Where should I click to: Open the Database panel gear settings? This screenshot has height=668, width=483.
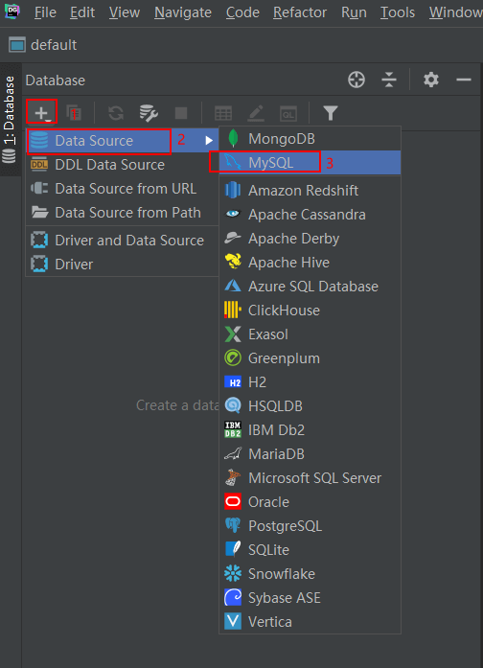(431, 80)
